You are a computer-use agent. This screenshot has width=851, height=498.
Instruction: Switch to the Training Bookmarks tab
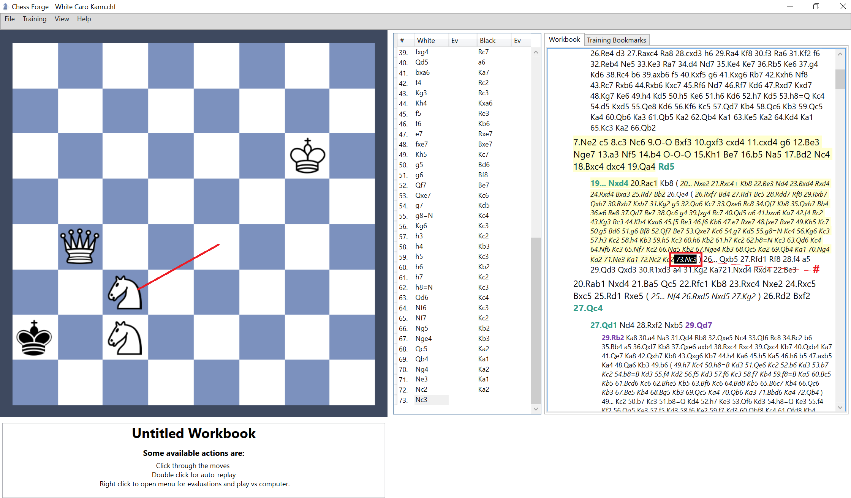tap(616, 39)
